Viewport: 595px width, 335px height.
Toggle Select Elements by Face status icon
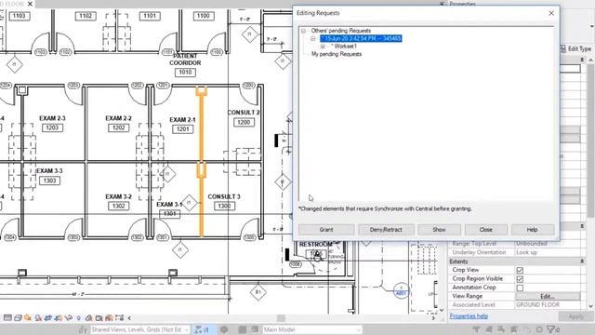514,329
